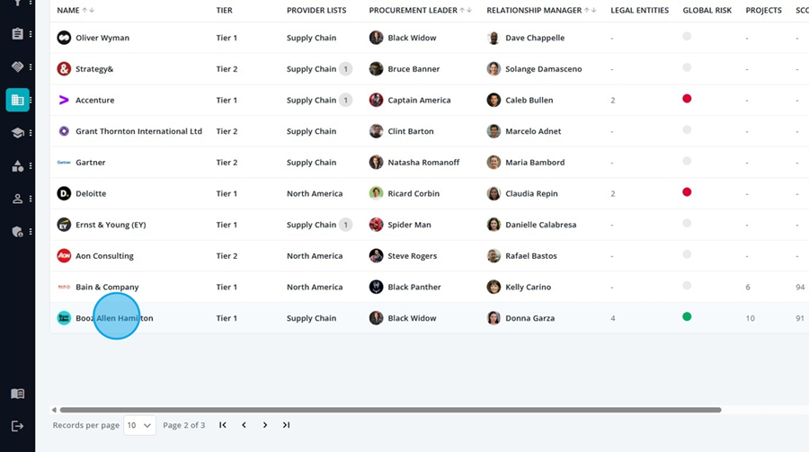This screenshot has height=452, width=809.
Task: Click the scrollbar's left arrow
Action: [x=54, y=410]
